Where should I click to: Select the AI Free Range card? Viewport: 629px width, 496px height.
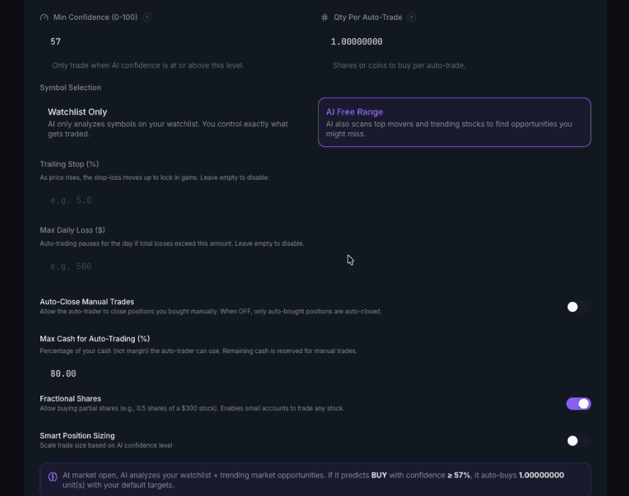click(x=454, y=122)
